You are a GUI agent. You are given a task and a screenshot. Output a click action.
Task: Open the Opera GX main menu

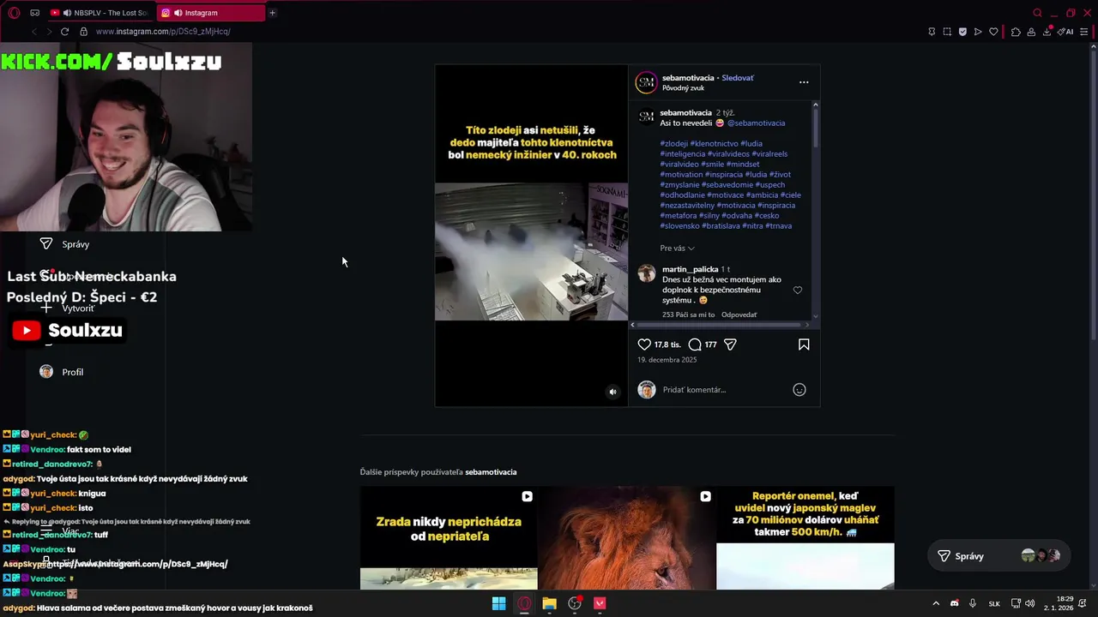click(x=14, y=13)
